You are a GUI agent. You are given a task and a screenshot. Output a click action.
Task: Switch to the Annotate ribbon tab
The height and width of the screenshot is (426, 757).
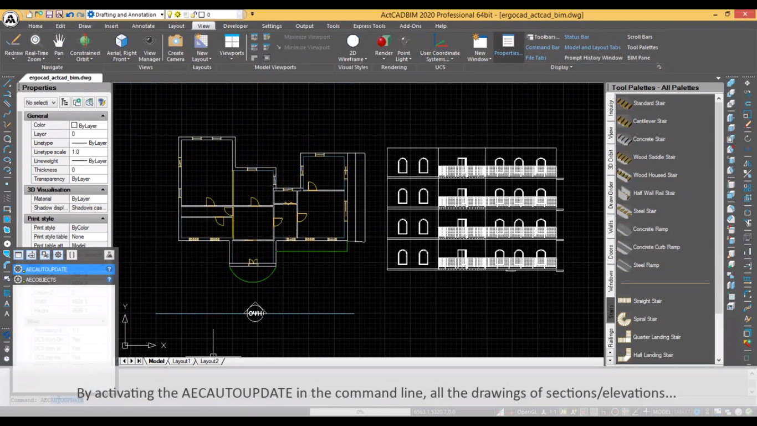pos(143,26)
